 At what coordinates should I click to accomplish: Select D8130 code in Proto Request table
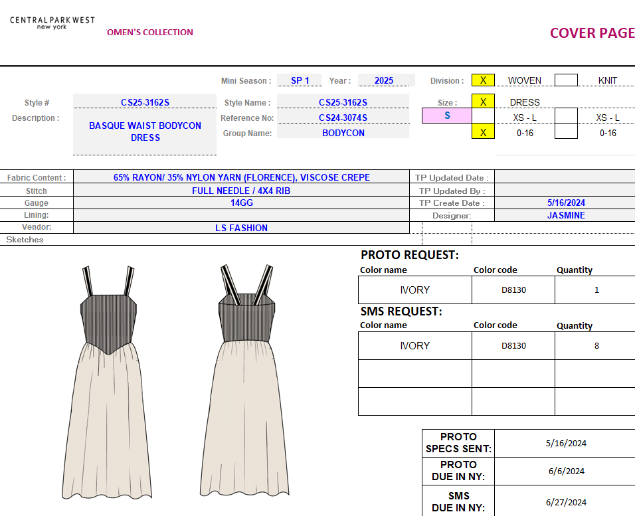point(513,290)
